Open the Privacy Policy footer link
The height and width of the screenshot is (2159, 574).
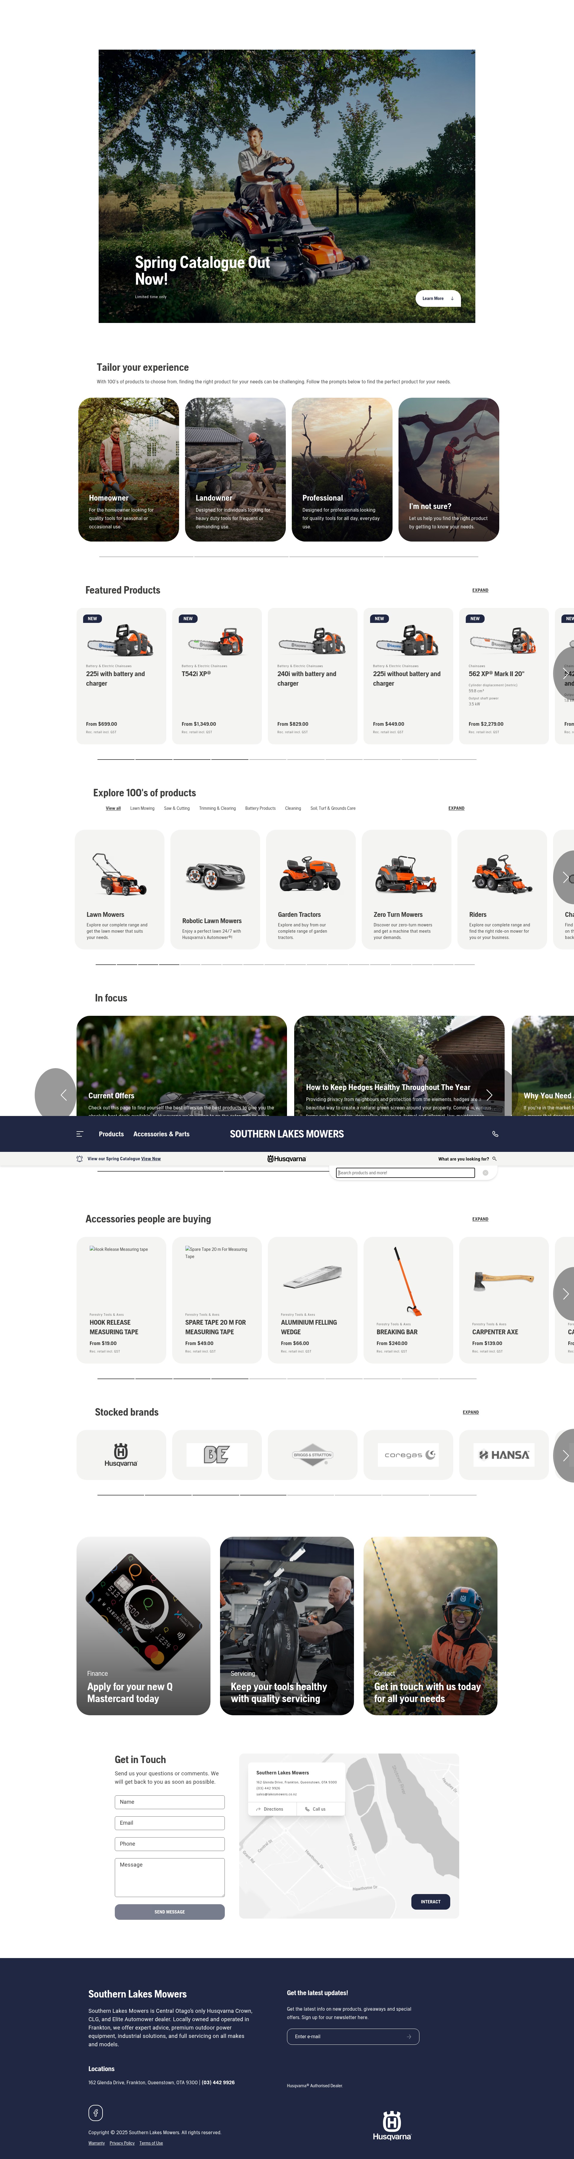122,2143
